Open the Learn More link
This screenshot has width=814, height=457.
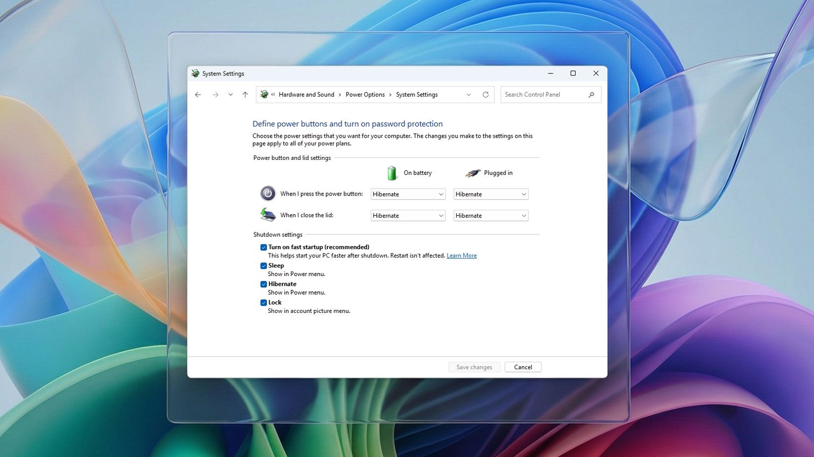pyautogui.click(x=461, y=255)
